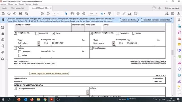Open the notifications bell icon
The image size is (182, 102).
(160, 8)
